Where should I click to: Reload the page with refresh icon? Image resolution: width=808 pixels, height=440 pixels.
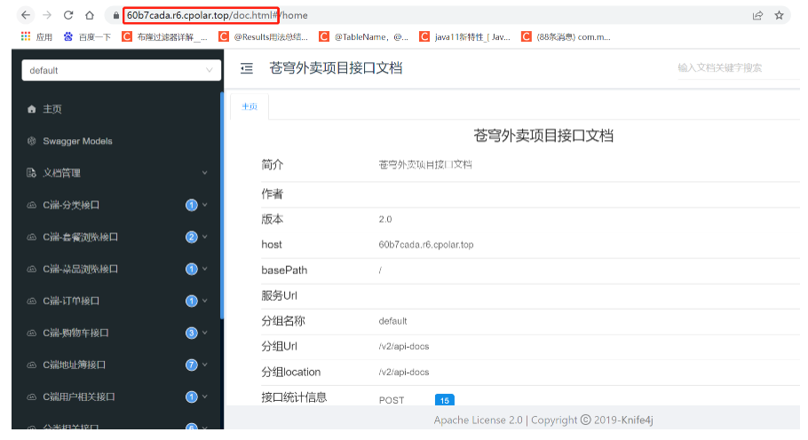68,15
